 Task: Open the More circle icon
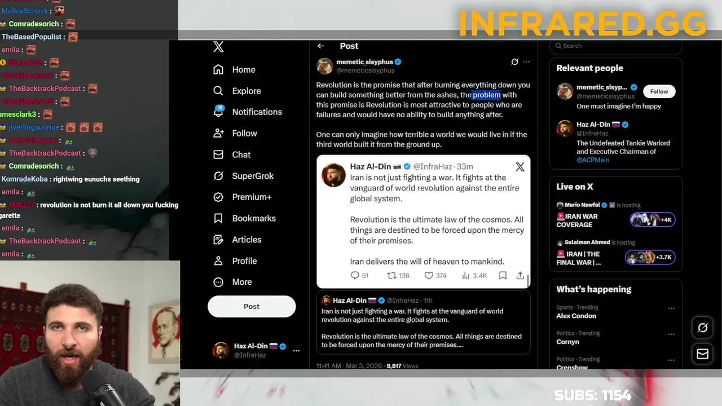(218, 282)
